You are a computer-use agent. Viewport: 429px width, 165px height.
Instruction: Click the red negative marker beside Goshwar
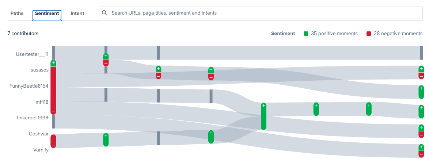(x=53, y=141)
